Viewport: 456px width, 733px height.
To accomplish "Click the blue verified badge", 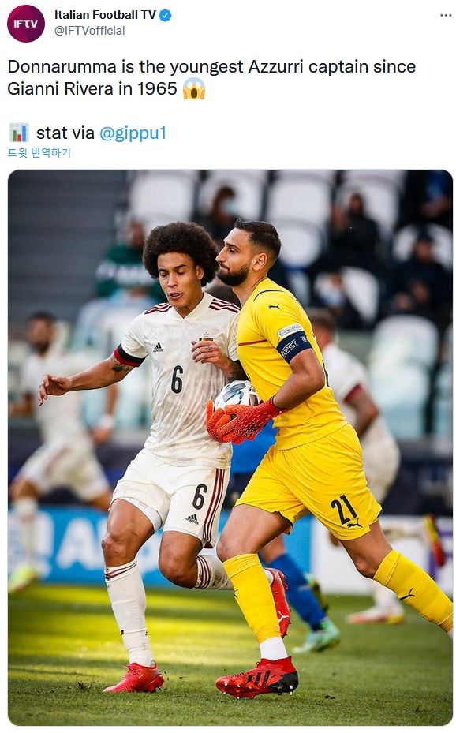I will click(x=166, y=16).
